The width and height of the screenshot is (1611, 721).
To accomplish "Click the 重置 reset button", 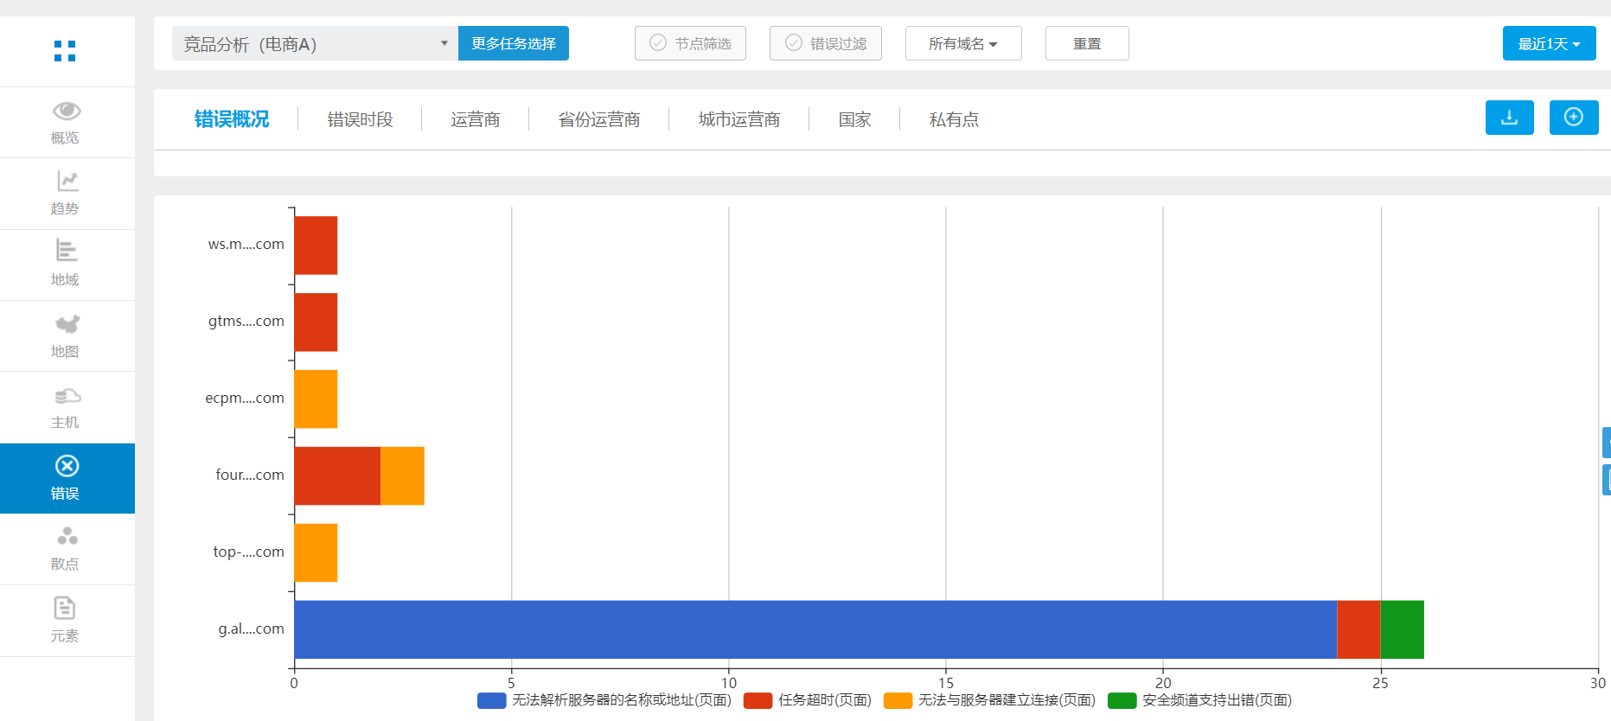I will pos(1086,43).
